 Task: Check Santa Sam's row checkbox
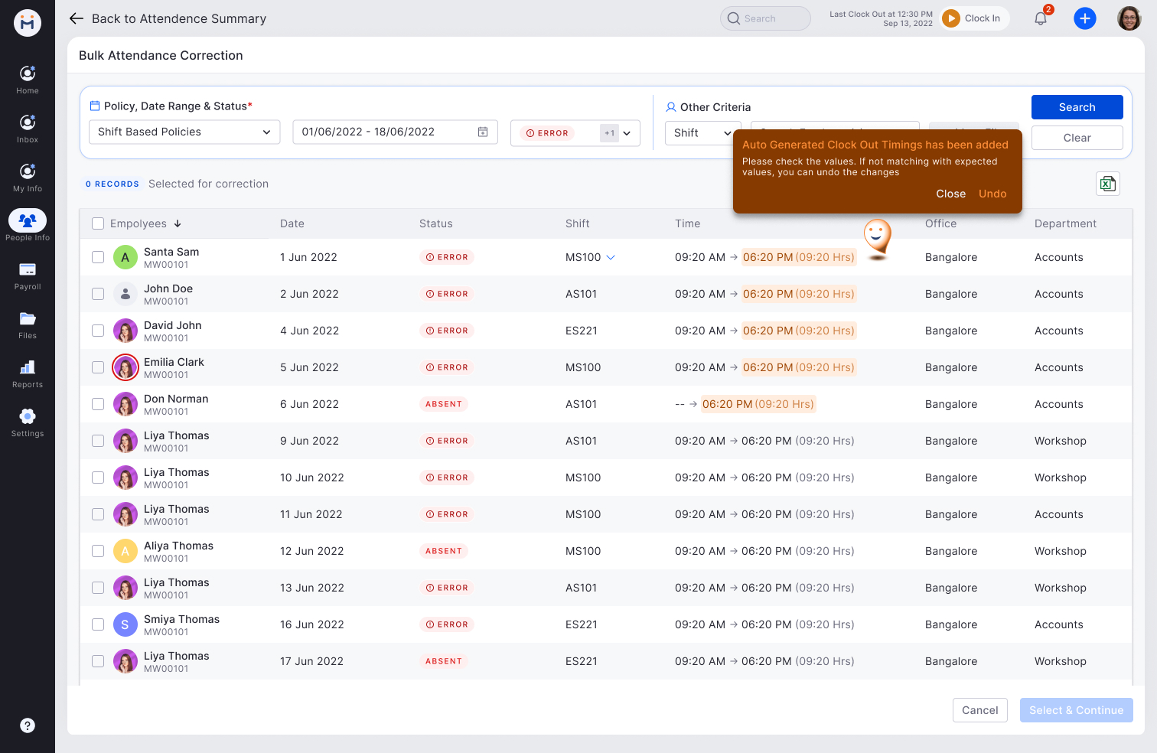pyautogui.click(x=98, y=257)
